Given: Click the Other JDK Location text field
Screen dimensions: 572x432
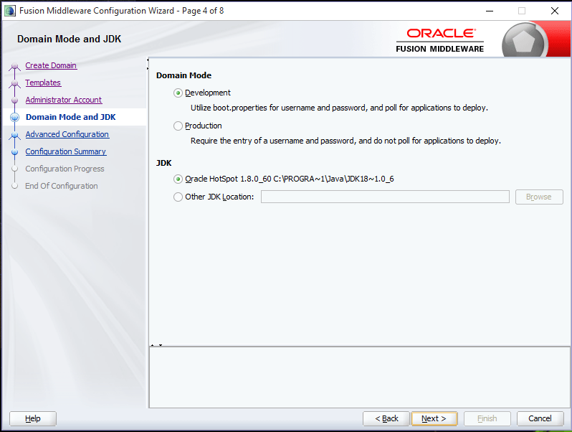Looking at the screenshot, I should pyautogui.click(x=385, y=197).
